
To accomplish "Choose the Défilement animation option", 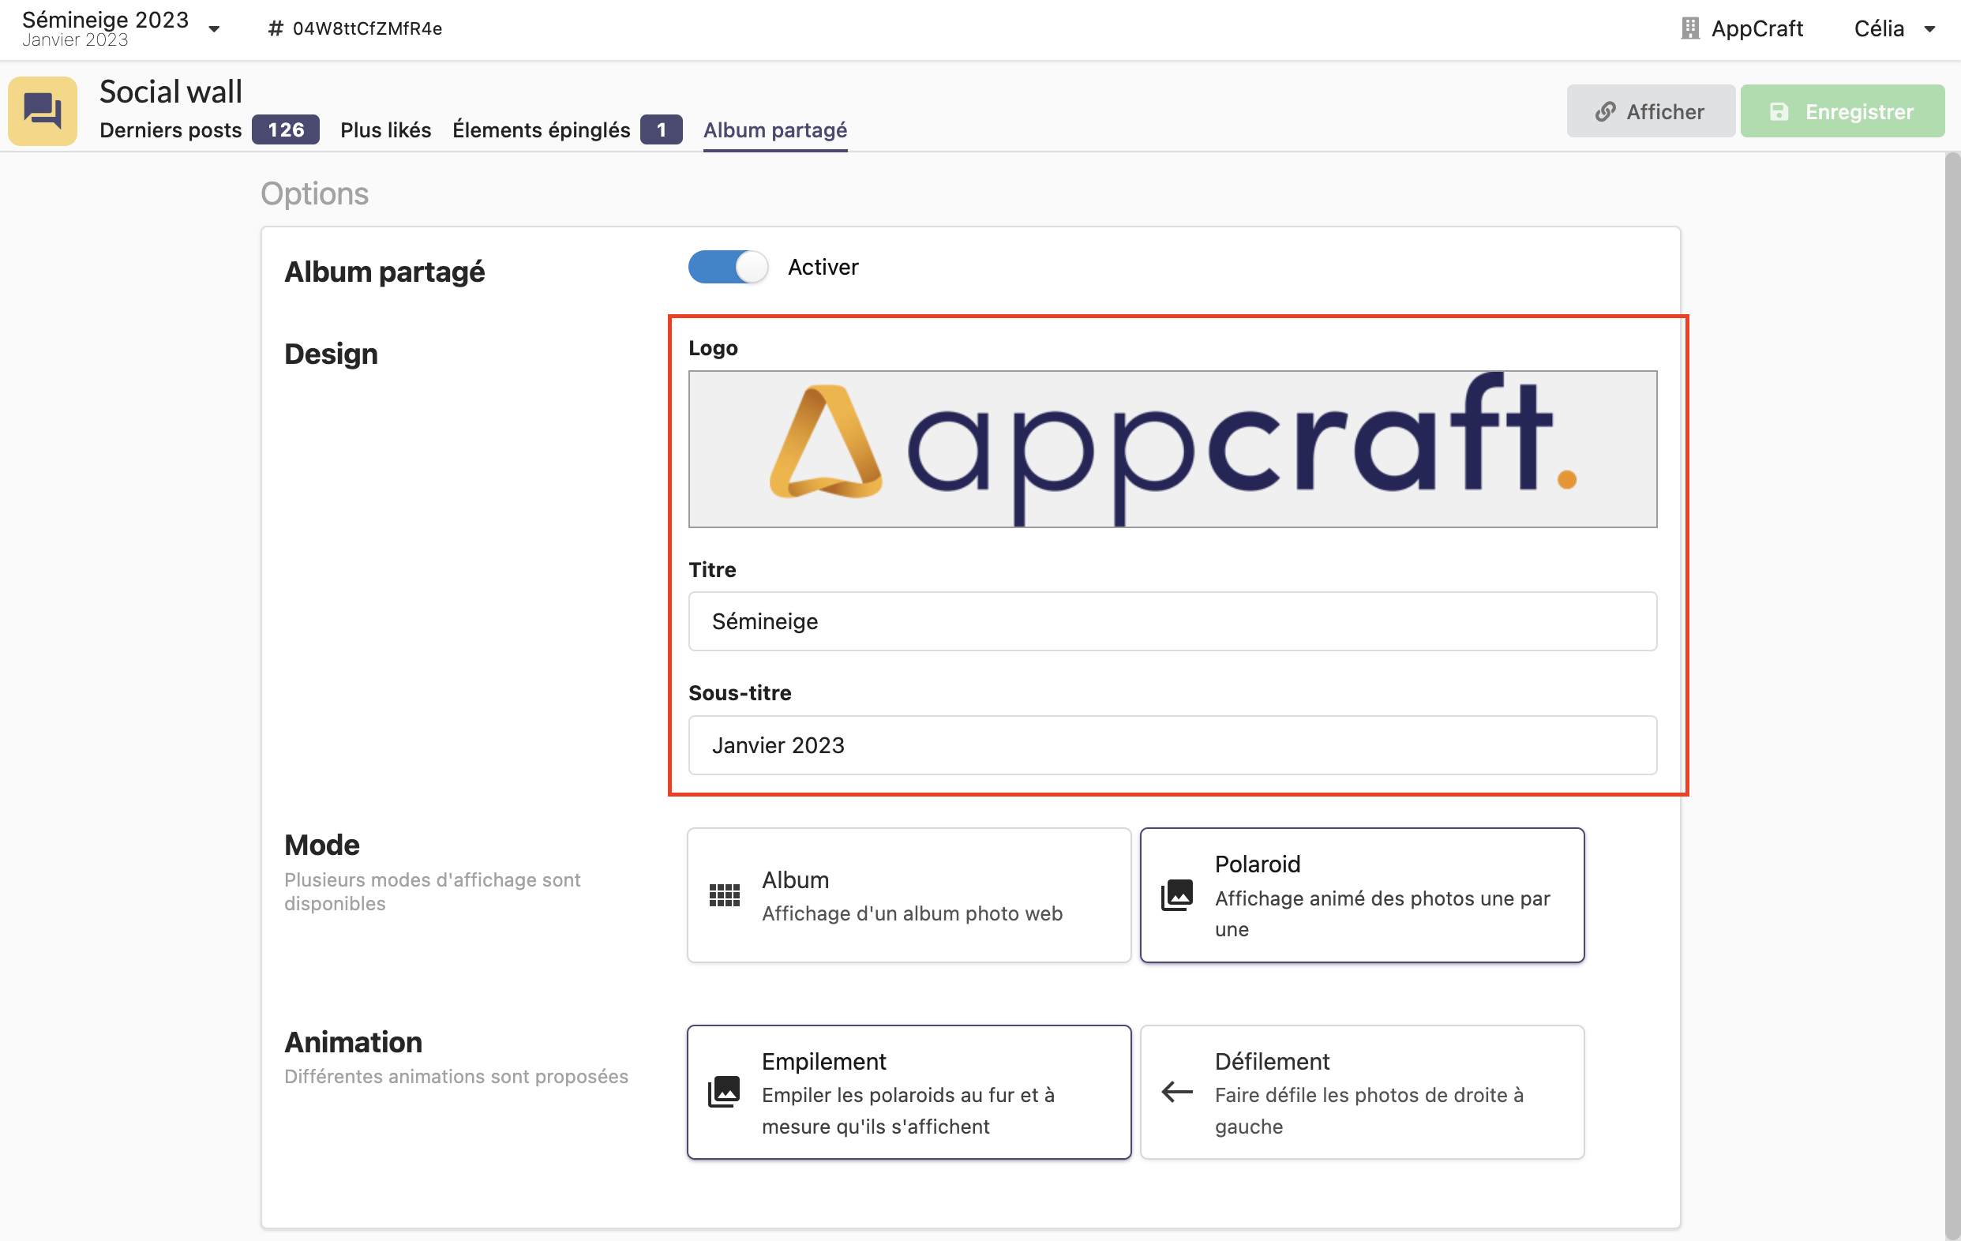I will click(x=1361, y=1092).
